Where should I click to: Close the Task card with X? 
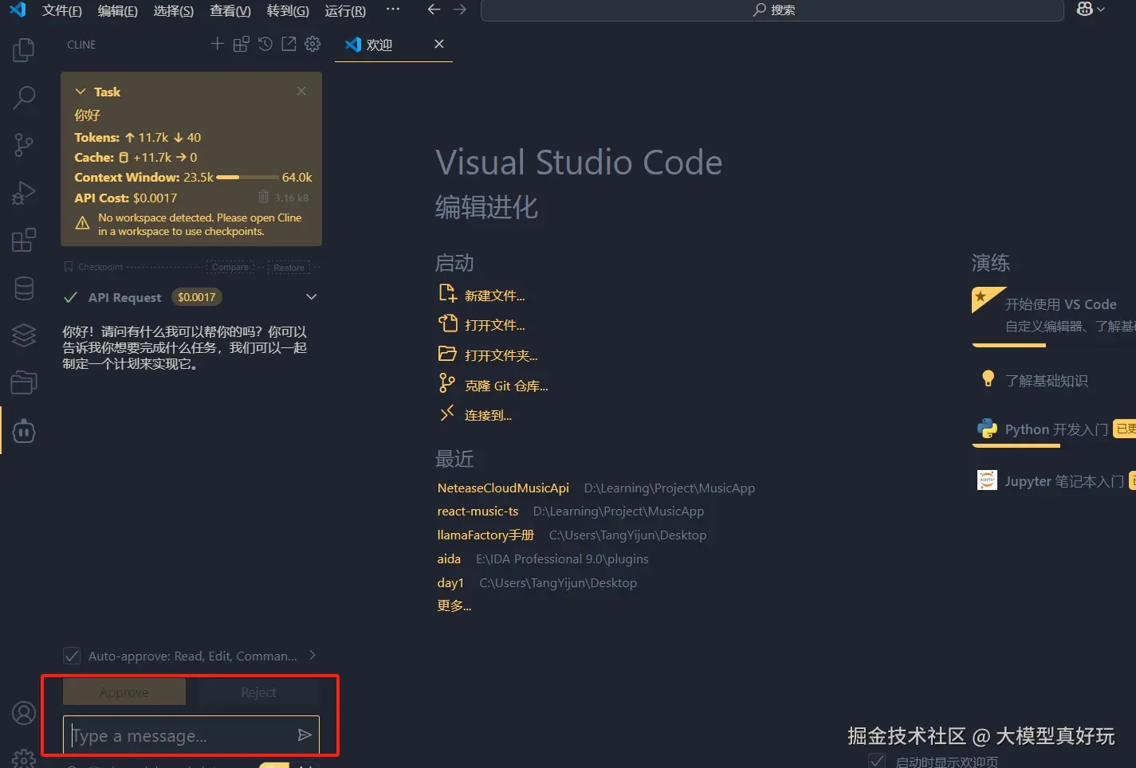pos(301,91)
